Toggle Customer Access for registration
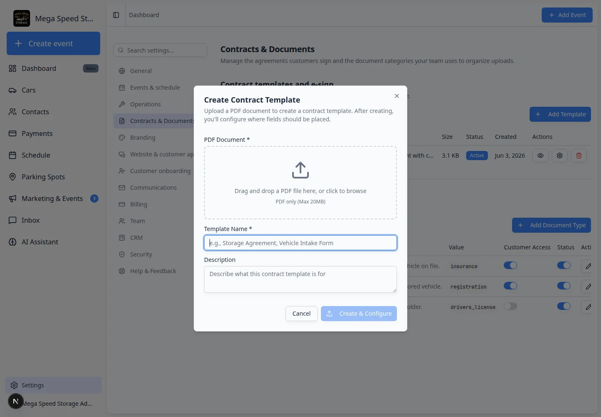Viewport: 601px width, 417px height. tap(510, 286)
